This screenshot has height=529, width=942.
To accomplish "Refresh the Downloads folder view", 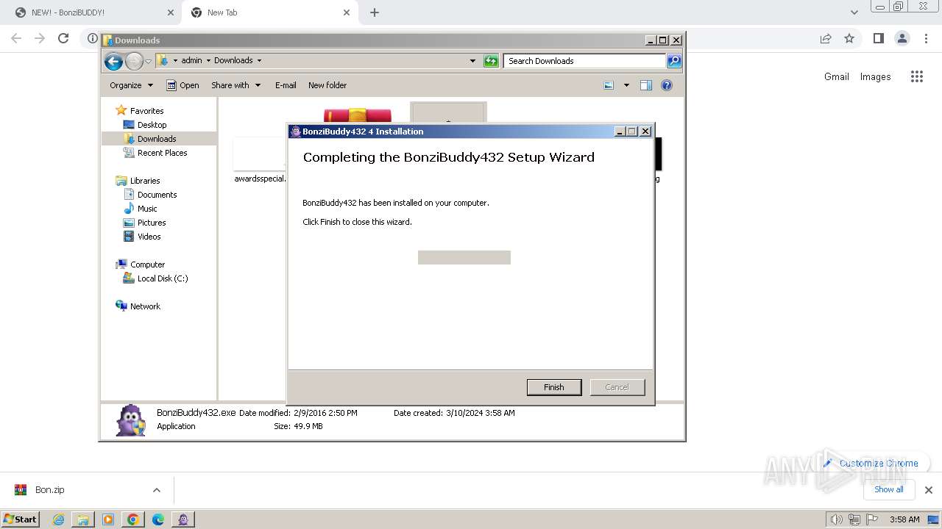I will [491, 61].
